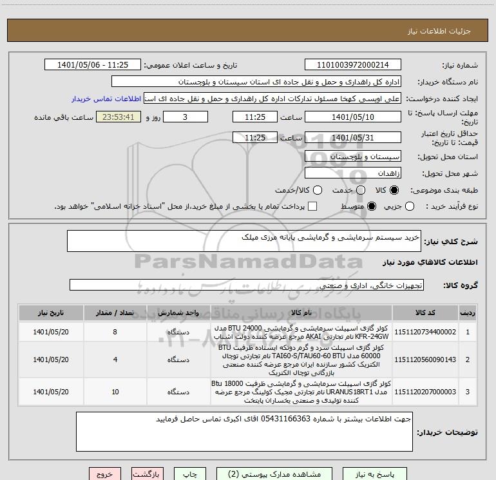Click the remaining days field showing 3

click(x=186, y=117)
